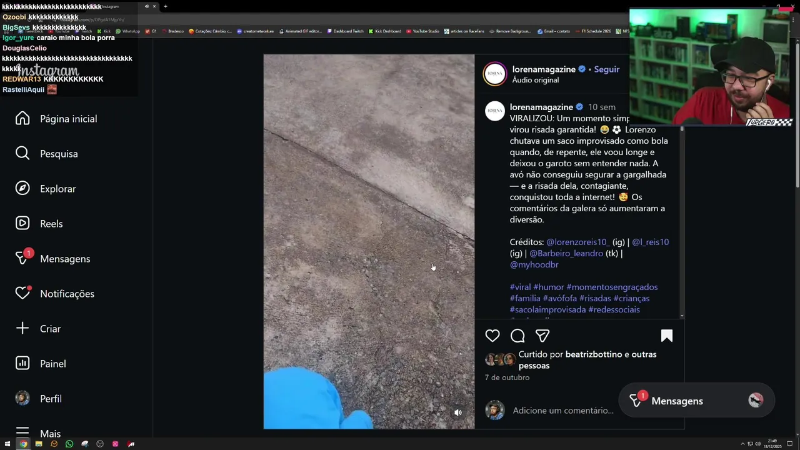Open Reels in the sidebar
800x450 pixels.
[x=39, y=224]
